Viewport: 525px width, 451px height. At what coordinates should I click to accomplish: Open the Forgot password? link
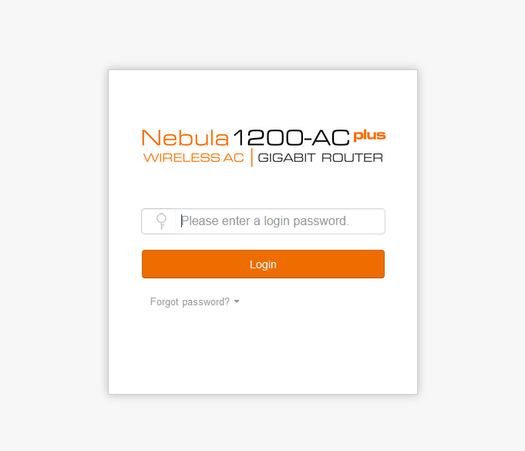point(190,301)
